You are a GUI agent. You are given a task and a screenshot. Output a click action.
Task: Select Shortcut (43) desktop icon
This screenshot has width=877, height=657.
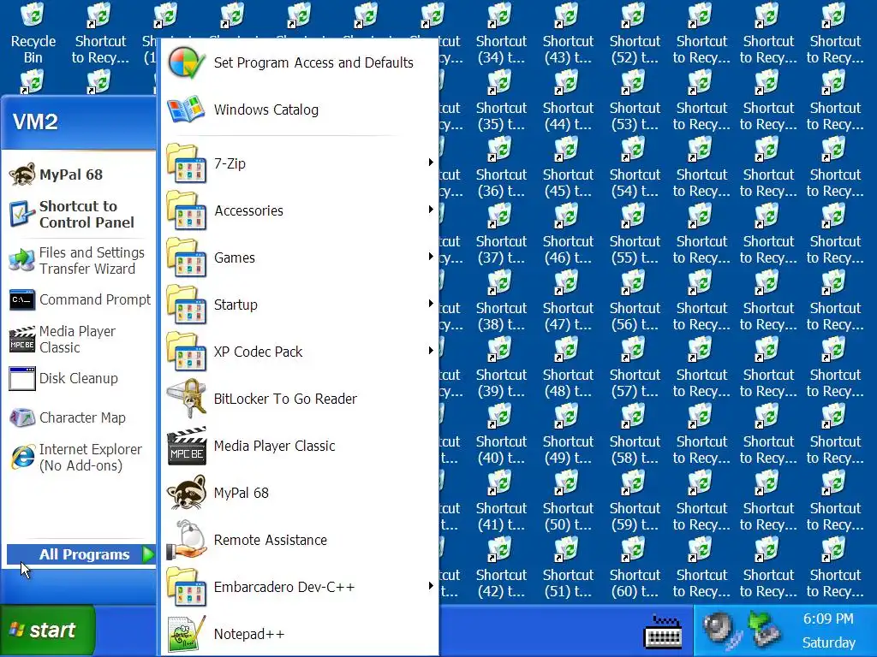tap(568, 33)
